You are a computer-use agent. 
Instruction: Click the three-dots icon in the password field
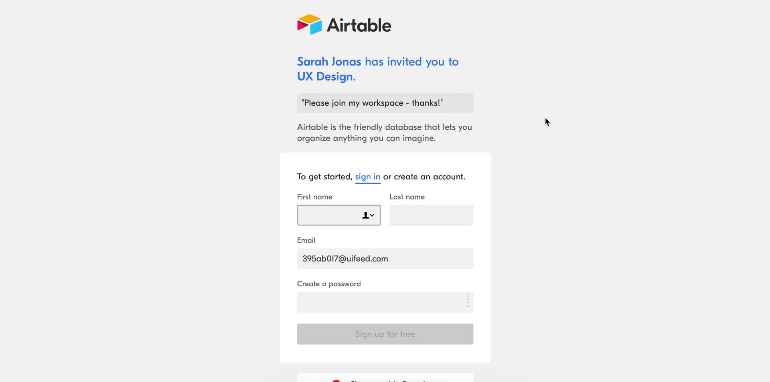(468, 302)
